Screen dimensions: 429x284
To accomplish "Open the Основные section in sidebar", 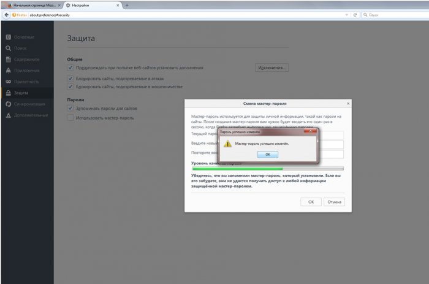I will coord(23,37).
